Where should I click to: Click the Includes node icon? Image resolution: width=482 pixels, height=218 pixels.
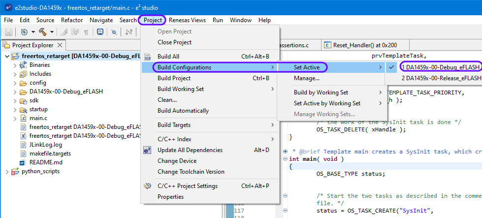click(23, 74)
